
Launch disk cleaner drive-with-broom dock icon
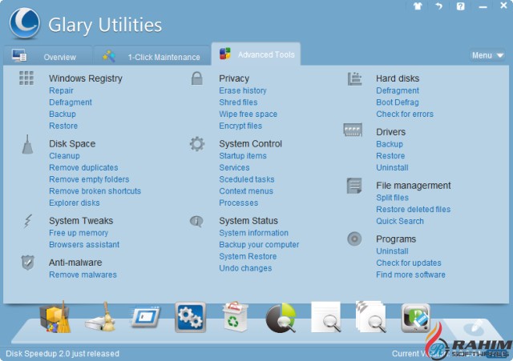coord(101,317)
